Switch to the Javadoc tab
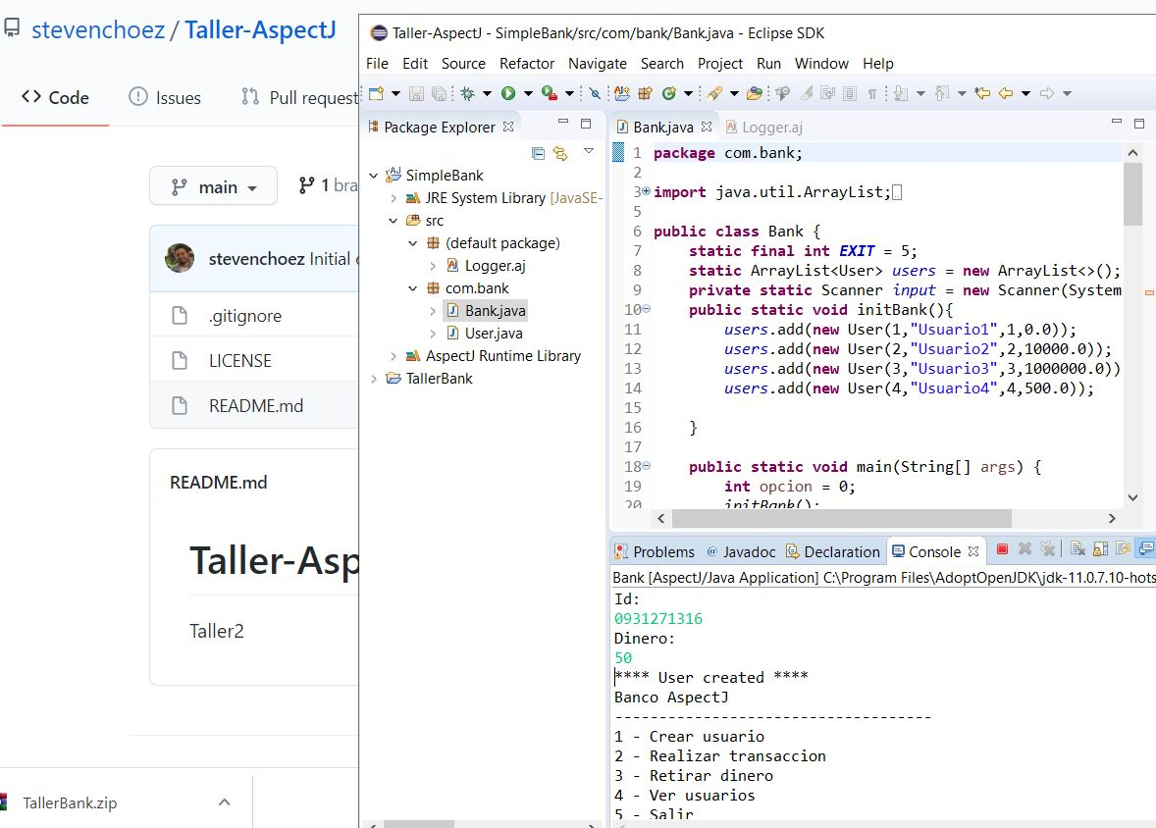This screenshot has width=1156, height=828. click(741, 551)
